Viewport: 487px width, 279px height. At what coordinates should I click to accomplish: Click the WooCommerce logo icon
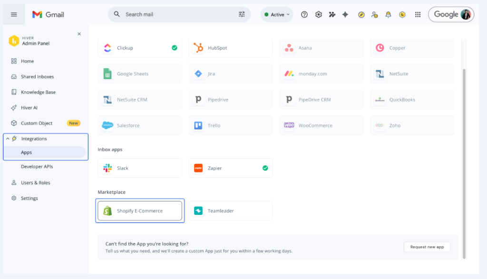[x=289, y=125]
